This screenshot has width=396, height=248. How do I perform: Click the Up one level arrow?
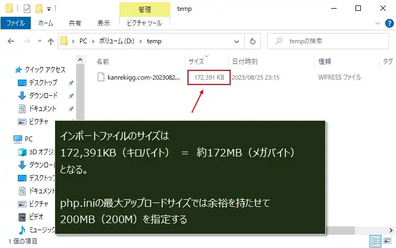click(x=51, y=41)
